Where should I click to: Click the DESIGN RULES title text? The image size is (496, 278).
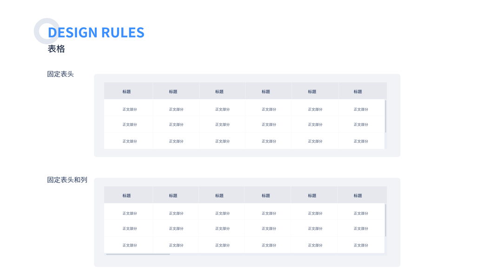coord(96,32)
